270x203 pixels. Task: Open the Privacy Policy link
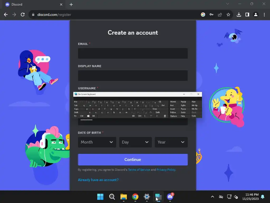pyautogui.click(x=166, y=170)
